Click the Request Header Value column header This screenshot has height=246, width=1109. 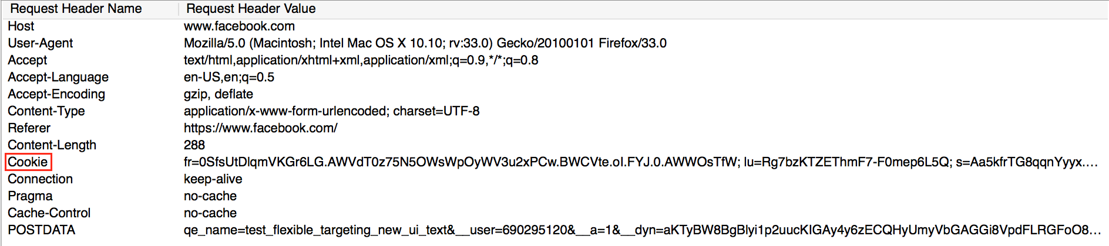click(x=251, y=9)
